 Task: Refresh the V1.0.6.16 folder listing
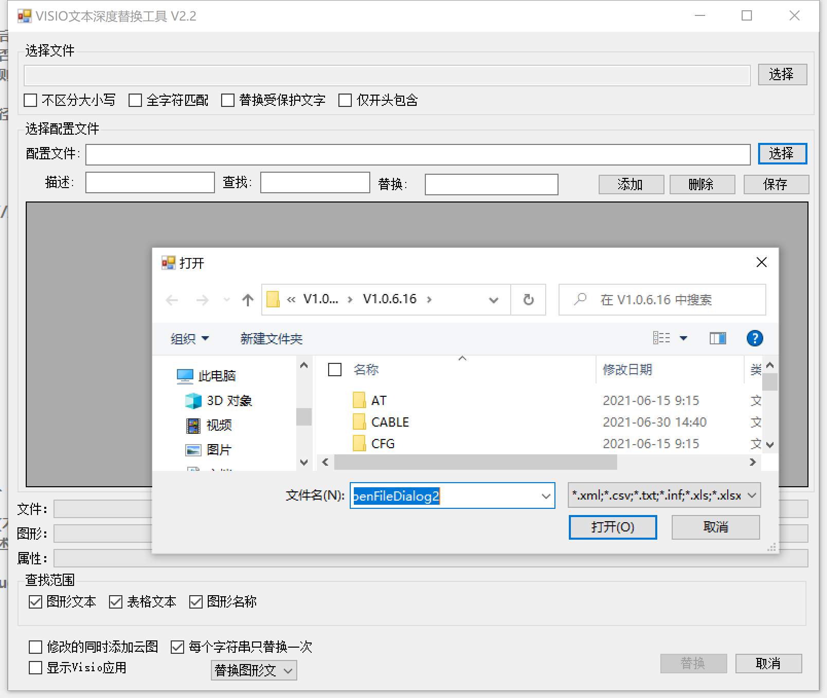[x=528, y=300]
